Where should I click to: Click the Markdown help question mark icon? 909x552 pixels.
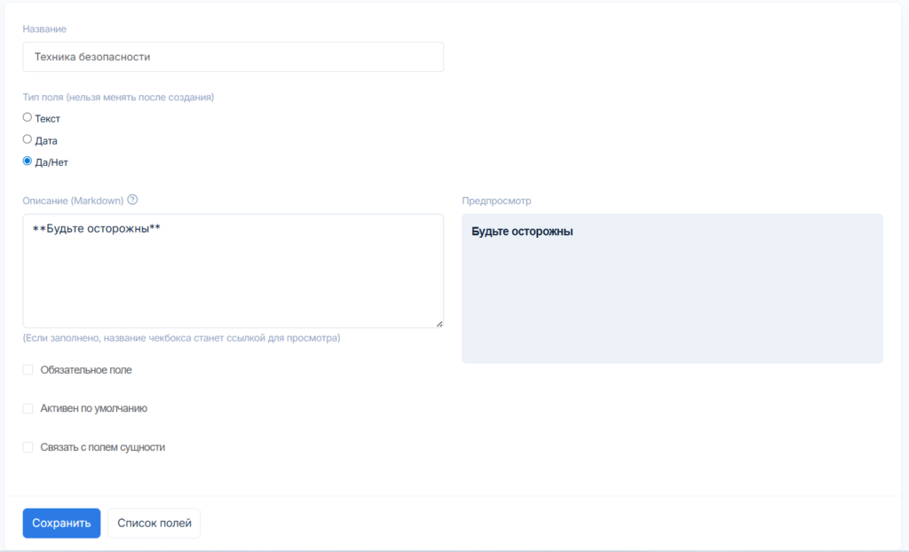click(133, 200)
